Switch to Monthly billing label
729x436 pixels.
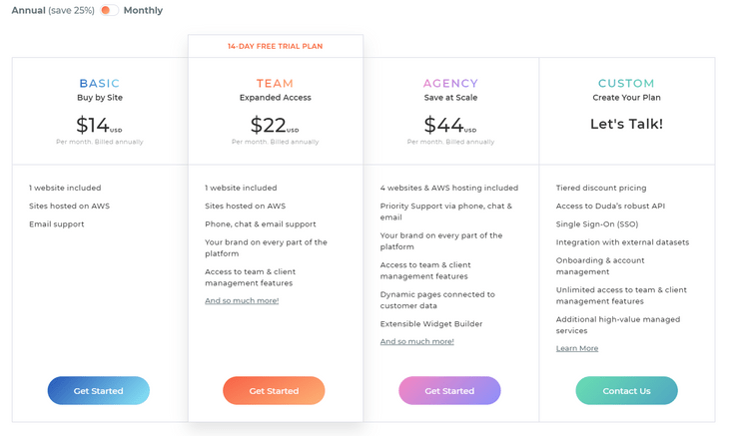(x=143, y=10)
